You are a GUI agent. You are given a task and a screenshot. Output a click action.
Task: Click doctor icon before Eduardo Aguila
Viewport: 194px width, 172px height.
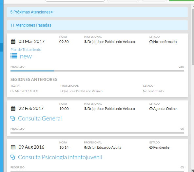[85, 147]
